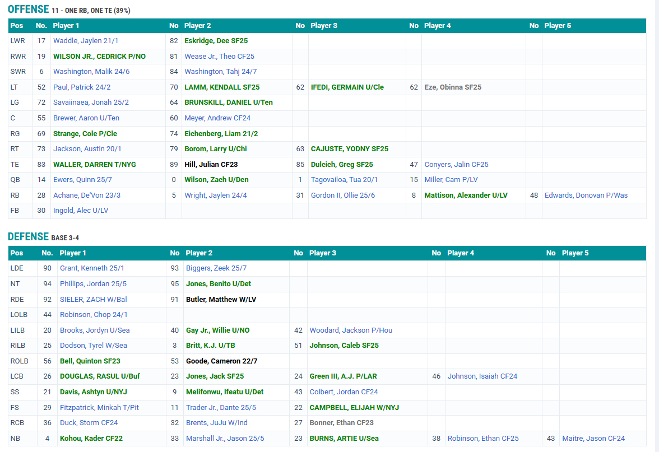659x452 pixels.
Task: Click the OFFENSE section heading
Action: point(28,10)
